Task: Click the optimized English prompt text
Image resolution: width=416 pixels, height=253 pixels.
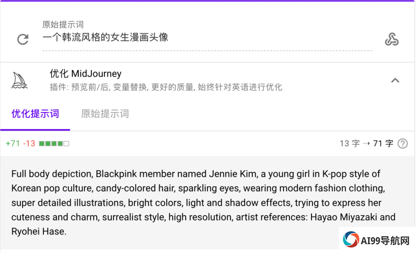Action: 203,203
